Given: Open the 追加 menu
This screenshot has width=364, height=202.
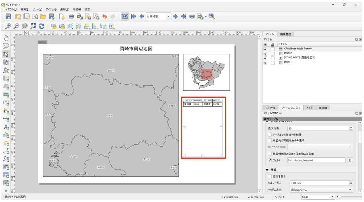Looking at the screenshot, I should click(x=64, y=9).
